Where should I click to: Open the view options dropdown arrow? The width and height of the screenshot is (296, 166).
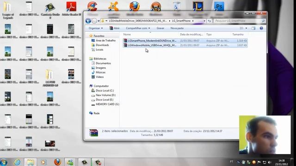click(x=246, y=28)
